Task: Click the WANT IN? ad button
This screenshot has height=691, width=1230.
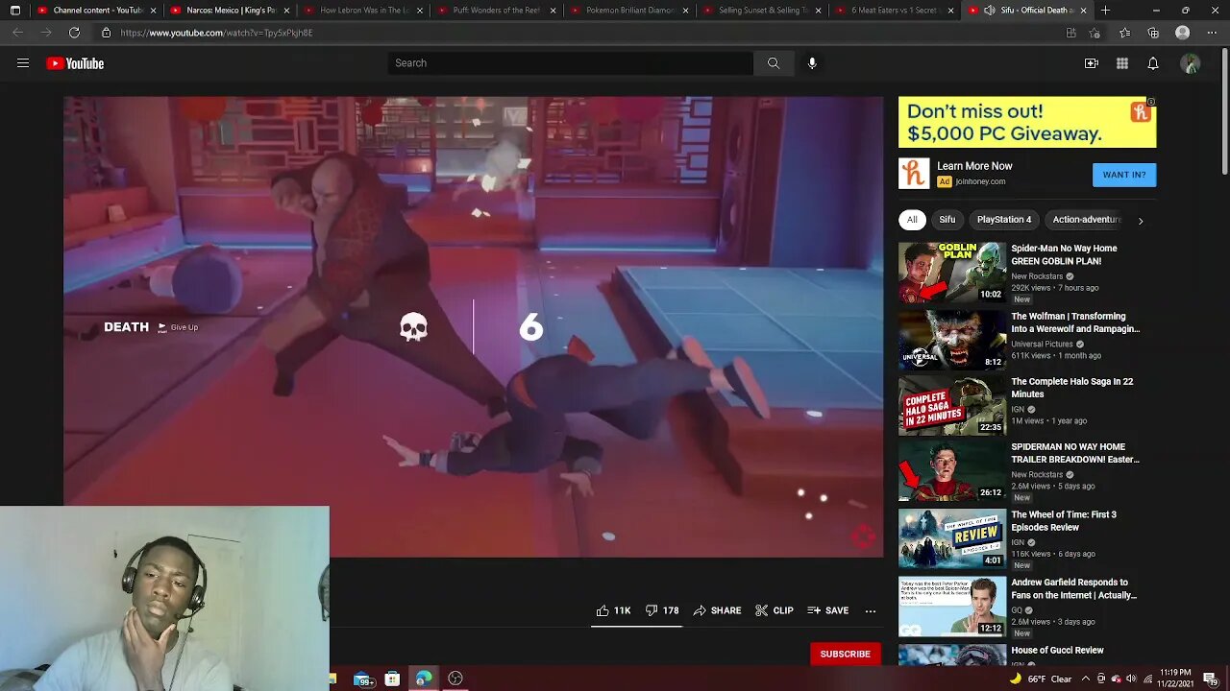Action: pos(1124,175)
